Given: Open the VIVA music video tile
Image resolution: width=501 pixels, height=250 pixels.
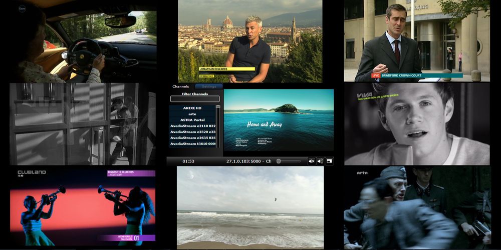Looking at the screenshot, I should (417, 124).
